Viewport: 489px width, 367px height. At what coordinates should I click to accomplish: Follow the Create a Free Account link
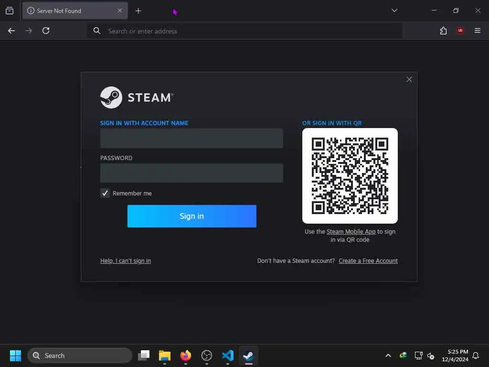click(x=368, y=260)
